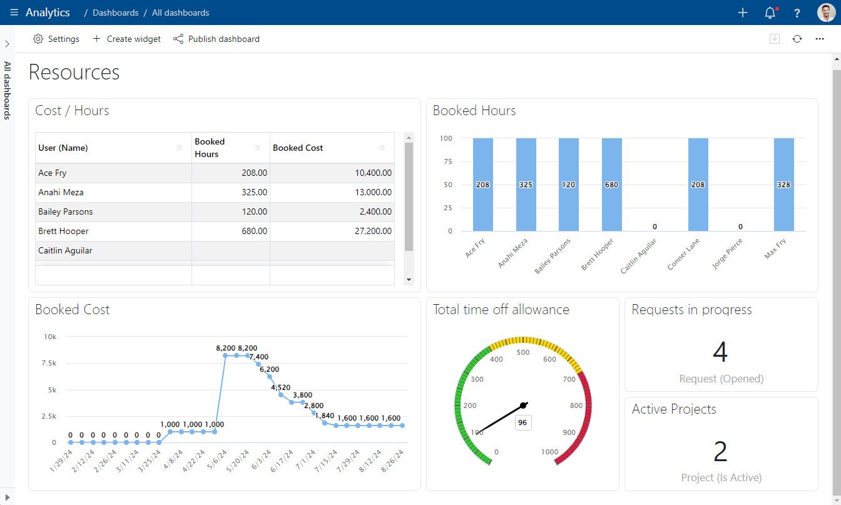Viewport: 841px width, 505px height.
Task: Click the table scrollbar up arrow
Action: (409, 137)
